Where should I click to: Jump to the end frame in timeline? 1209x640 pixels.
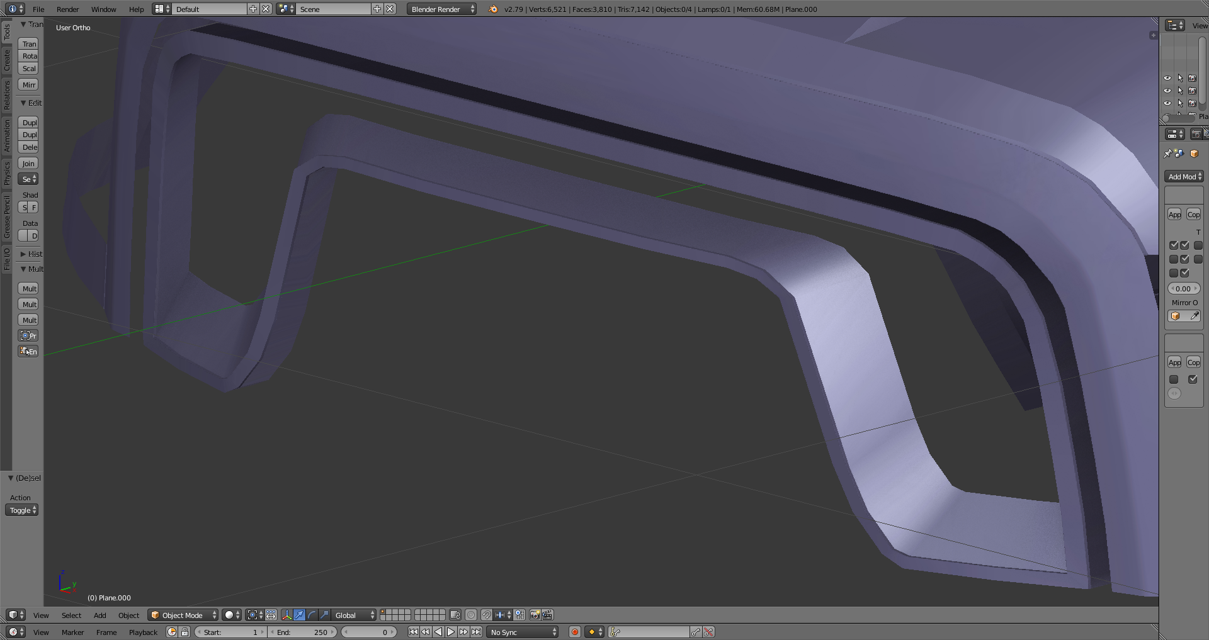click(477, 632)
